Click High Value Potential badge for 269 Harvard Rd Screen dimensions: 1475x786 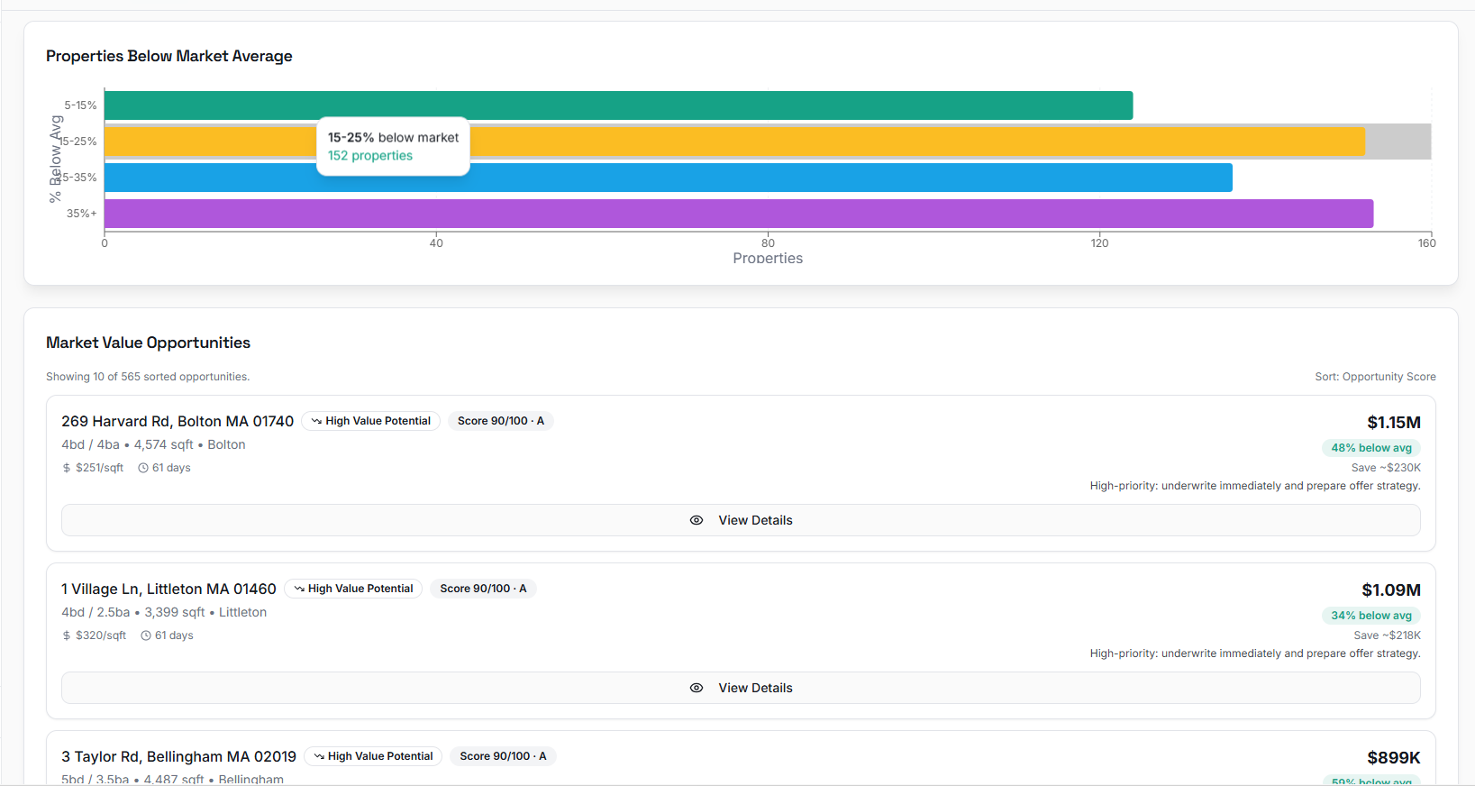click(x=370, y=421)
